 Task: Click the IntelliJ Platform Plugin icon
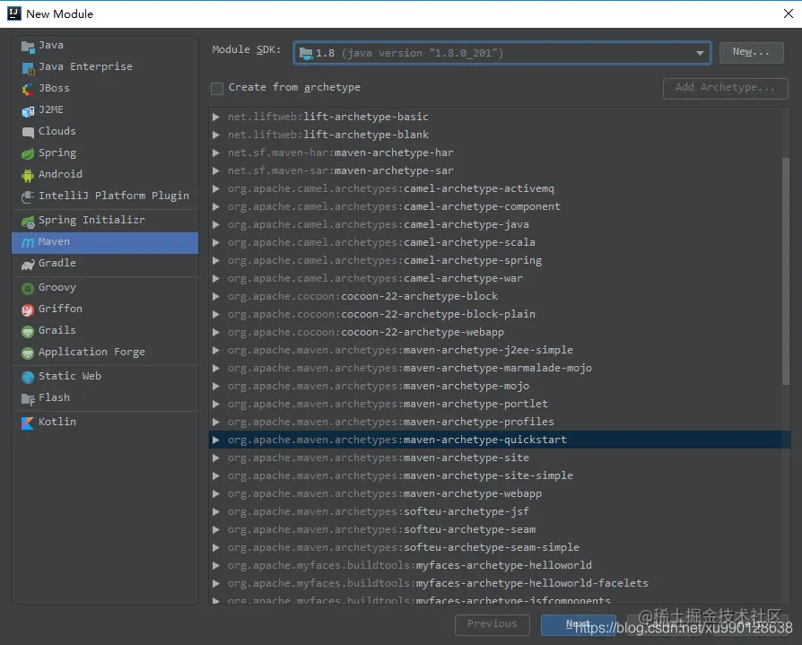tap(28, 197)
